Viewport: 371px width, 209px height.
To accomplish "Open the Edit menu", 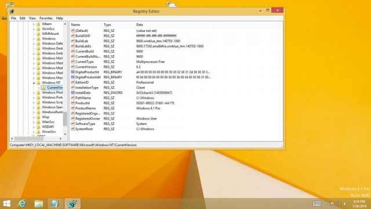I will pos(23,18).
